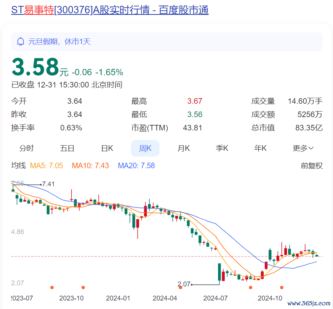Click the -1.65% change percentage

(109, 72)
